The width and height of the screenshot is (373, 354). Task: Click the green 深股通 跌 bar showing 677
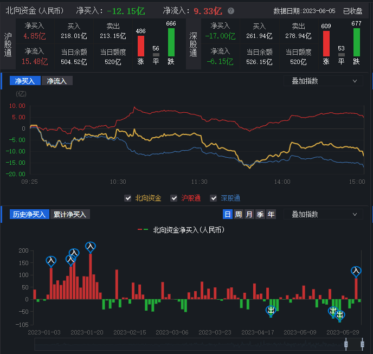point(356,42)
